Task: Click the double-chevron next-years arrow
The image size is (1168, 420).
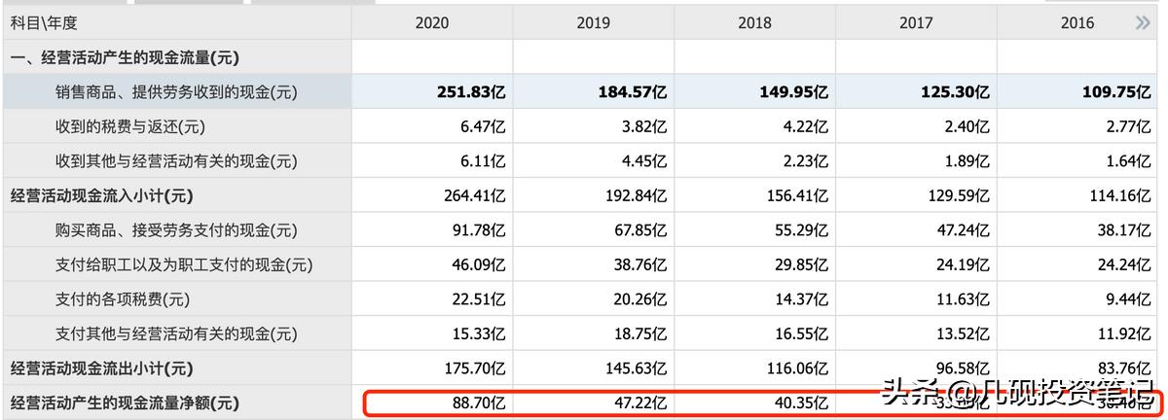Action: 1142,22
